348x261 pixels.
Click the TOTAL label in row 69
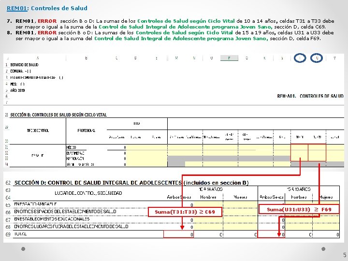pyautogui.click(x=20, y=234)
